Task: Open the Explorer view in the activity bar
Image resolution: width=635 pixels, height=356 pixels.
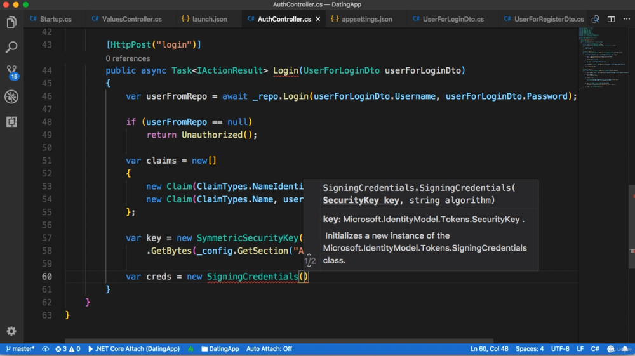Action: click(x=11, y=22)
